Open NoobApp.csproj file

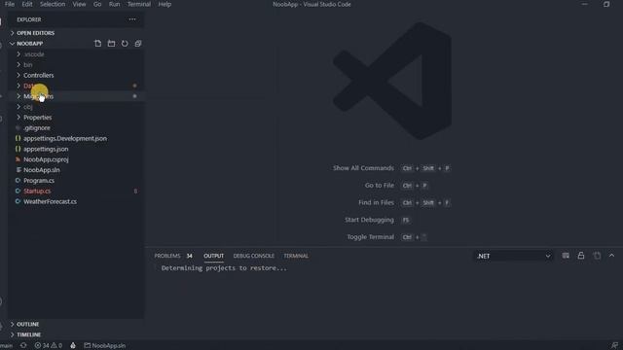click(x=76, y=159)
